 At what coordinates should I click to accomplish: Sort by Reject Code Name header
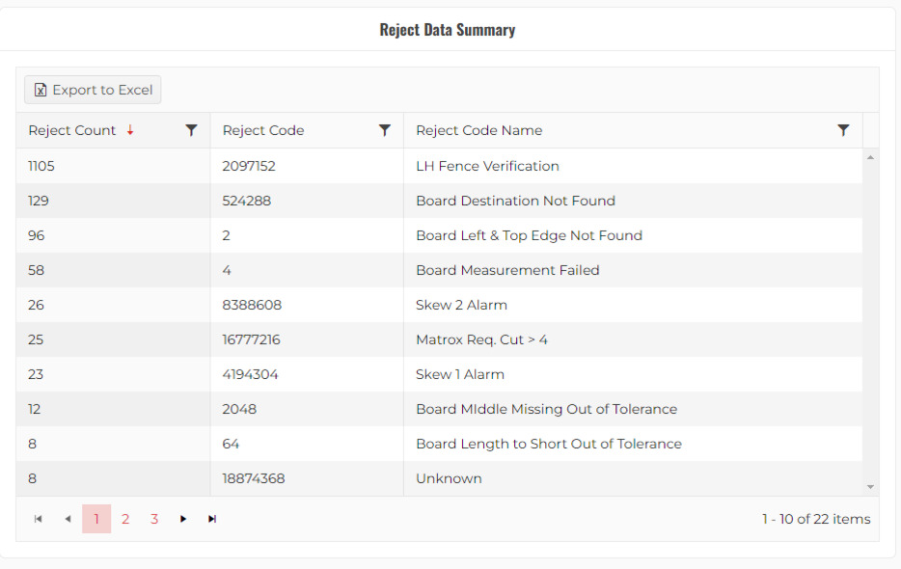[478, 130]
